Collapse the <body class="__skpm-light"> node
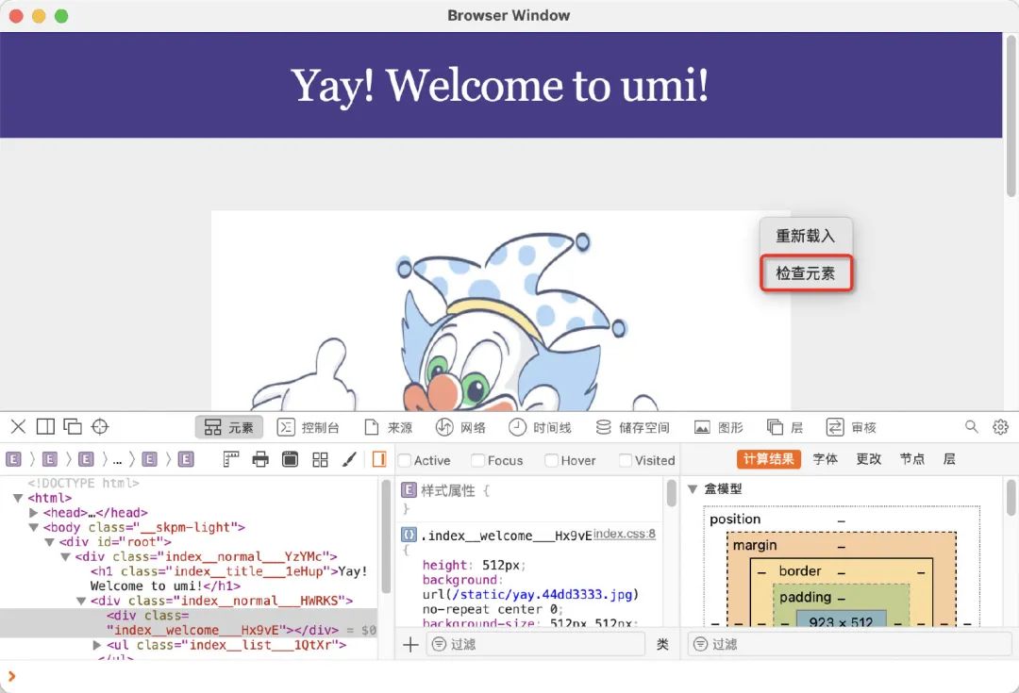 pos(34,527)
